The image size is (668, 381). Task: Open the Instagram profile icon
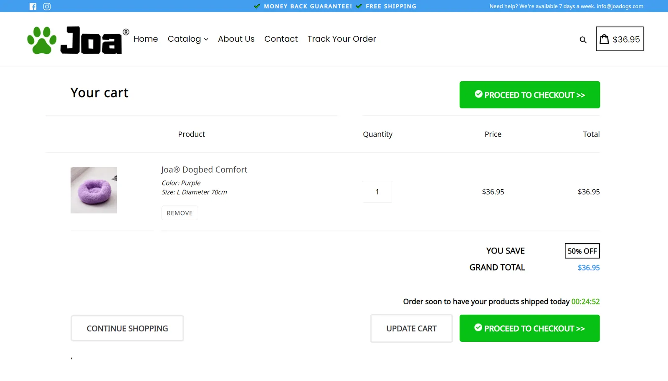pos(47,6)
